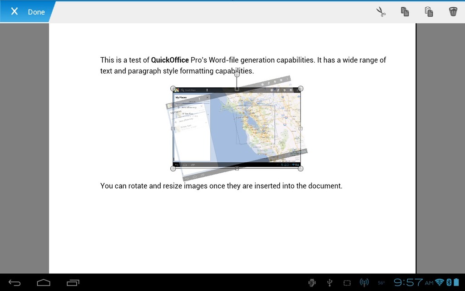Tap the Done button

point(36,12)
